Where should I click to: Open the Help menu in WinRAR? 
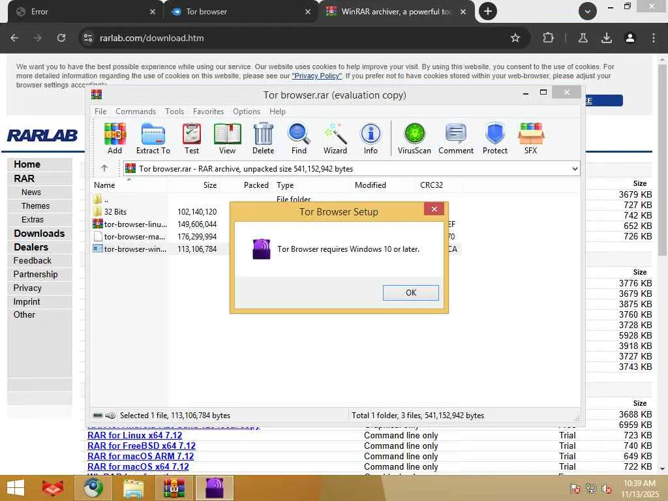277,111
